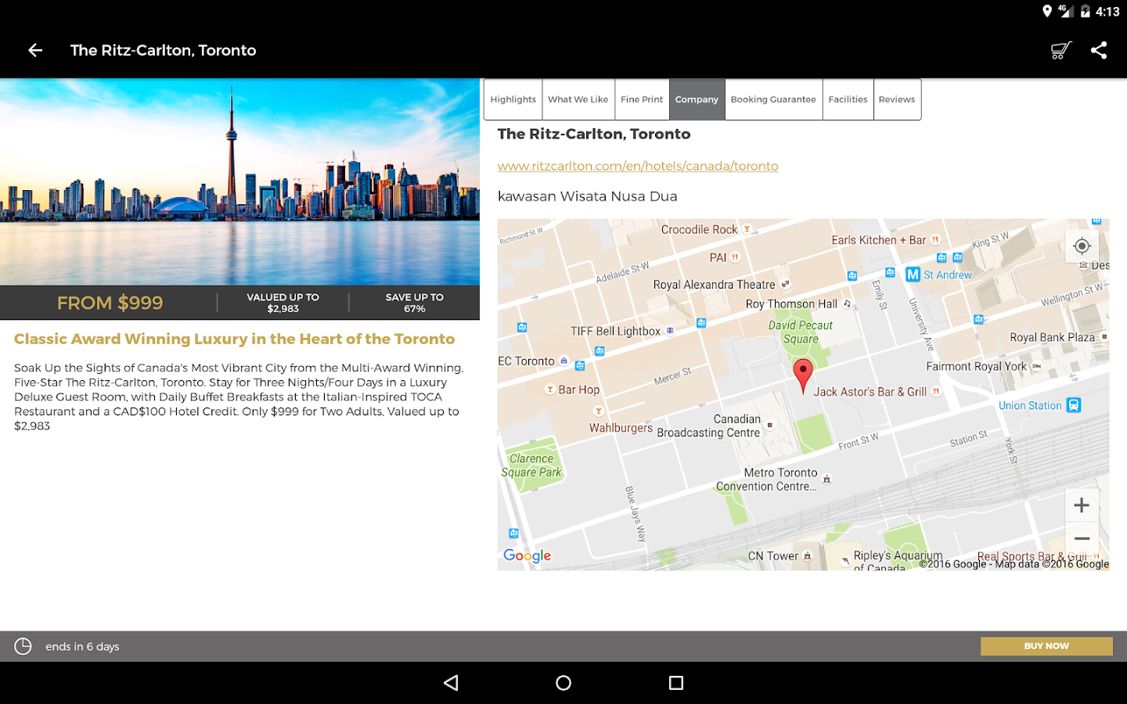
Task: Tap Metro Toronto Convention Centre label
Action: click(767, 480)
